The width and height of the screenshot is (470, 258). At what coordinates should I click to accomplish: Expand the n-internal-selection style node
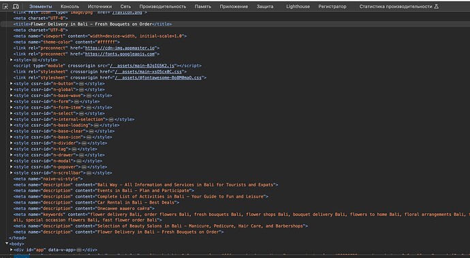pyautogui.click(x=12, y=119)
